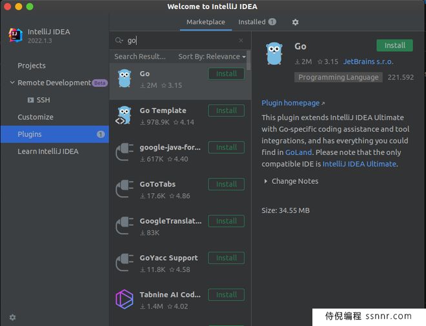The width and height of the screenshot is (426, 326).
Task: Follow the GoLand link in description
Action: click(x=298, y=152)
